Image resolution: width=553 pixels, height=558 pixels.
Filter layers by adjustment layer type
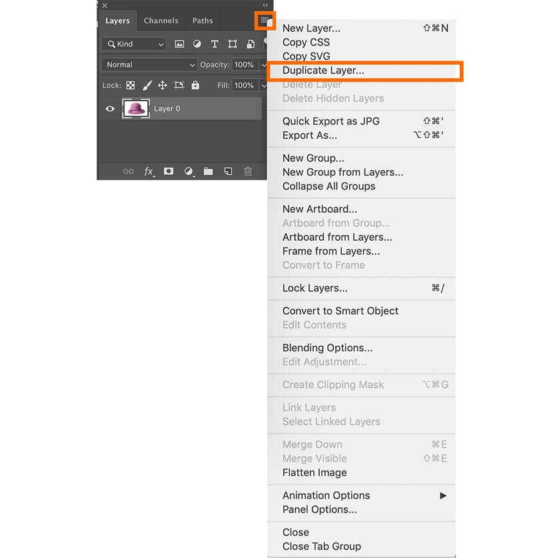[x=197, y=44]
